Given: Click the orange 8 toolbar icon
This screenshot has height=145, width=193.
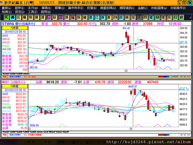Looking at the screenshot, I should click(x=109, y=17).
